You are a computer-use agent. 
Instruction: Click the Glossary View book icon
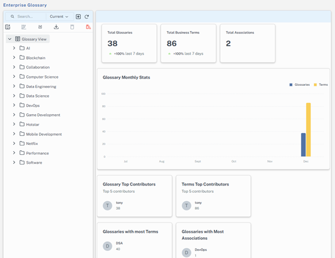[x=18, y=39]
